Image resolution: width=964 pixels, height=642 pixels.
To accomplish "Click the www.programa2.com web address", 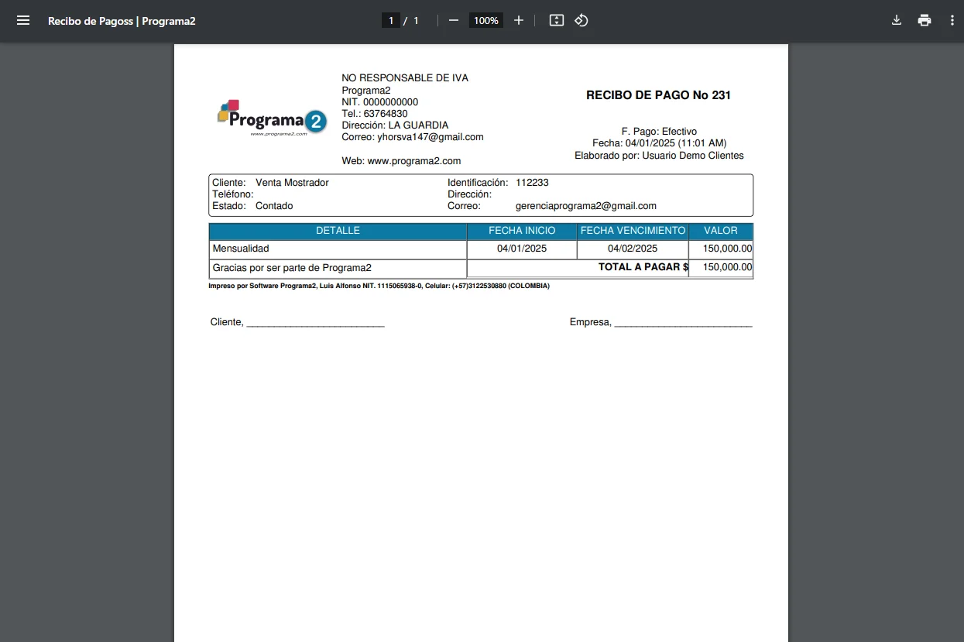I will [x=413, y=161].
